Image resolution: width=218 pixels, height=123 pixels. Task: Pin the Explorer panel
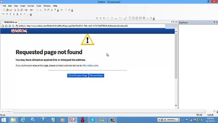click(x=214, y=22)
